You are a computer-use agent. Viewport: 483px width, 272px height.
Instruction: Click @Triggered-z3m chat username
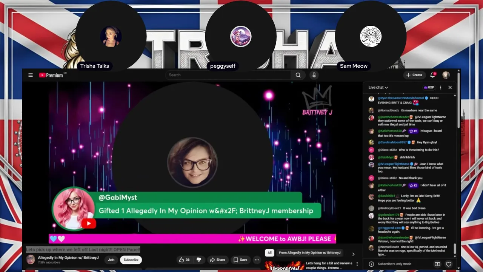click(x=389, y=228)
